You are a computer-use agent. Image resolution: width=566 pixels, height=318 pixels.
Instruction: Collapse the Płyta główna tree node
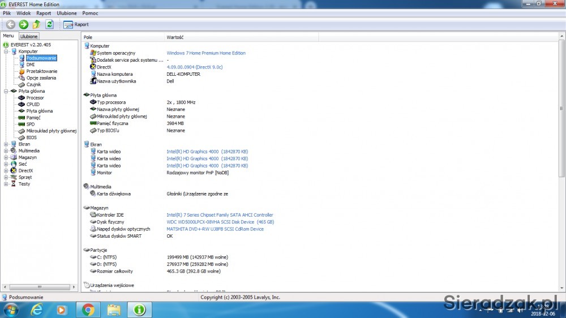pos(6,91)
